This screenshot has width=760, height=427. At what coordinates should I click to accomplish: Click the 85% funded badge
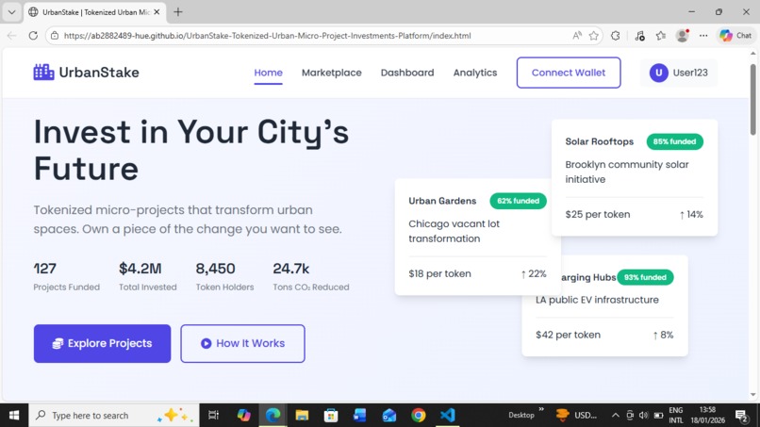point(675,141)
